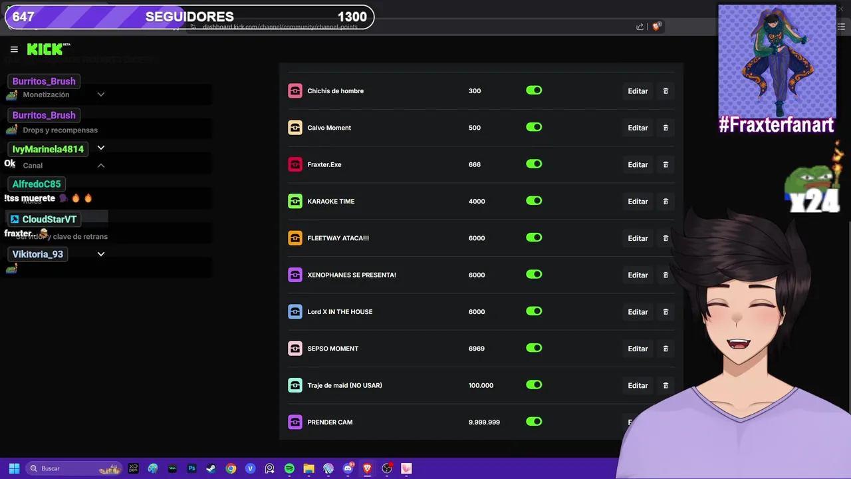Expand the chevron beside IvyMarinela4814 row
Image resolution: width=851 pixels, height=479 pixels.
(101, 148)
